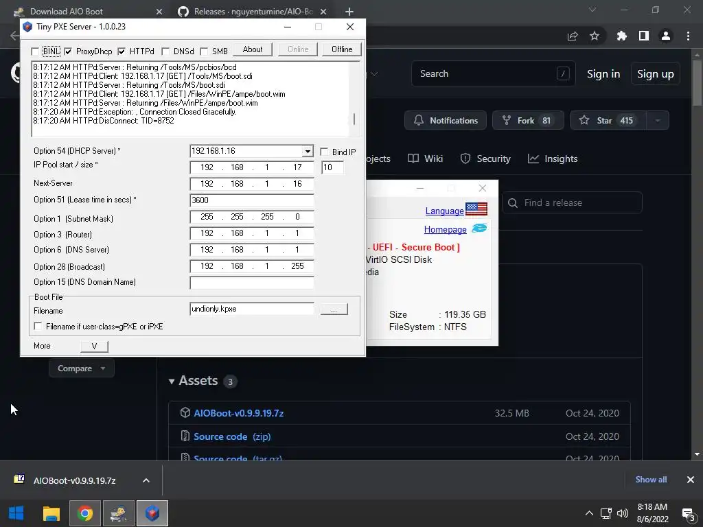Image resolution: width=703 pixels, height=527 pixels.
Task: Click the Language link in AIO Boot window
Action: click(x=444, y=211)
